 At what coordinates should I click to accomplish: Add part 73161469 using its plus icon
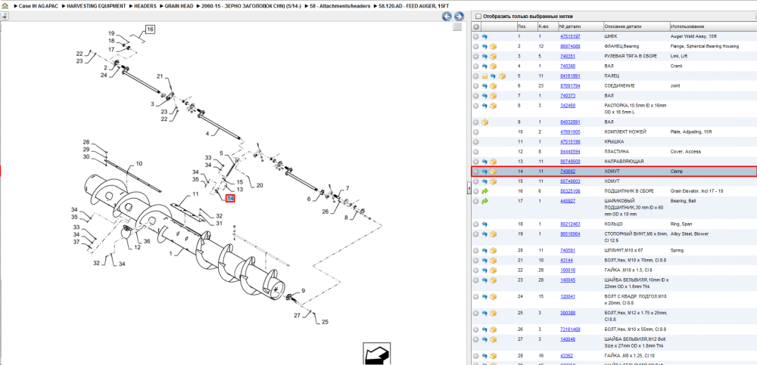pos(476,329)
